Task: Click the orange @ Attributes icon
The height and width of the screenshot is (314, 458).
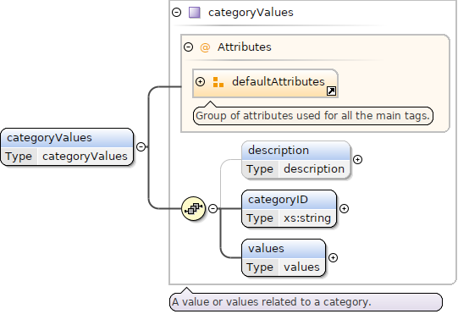Action: [205, 47]
